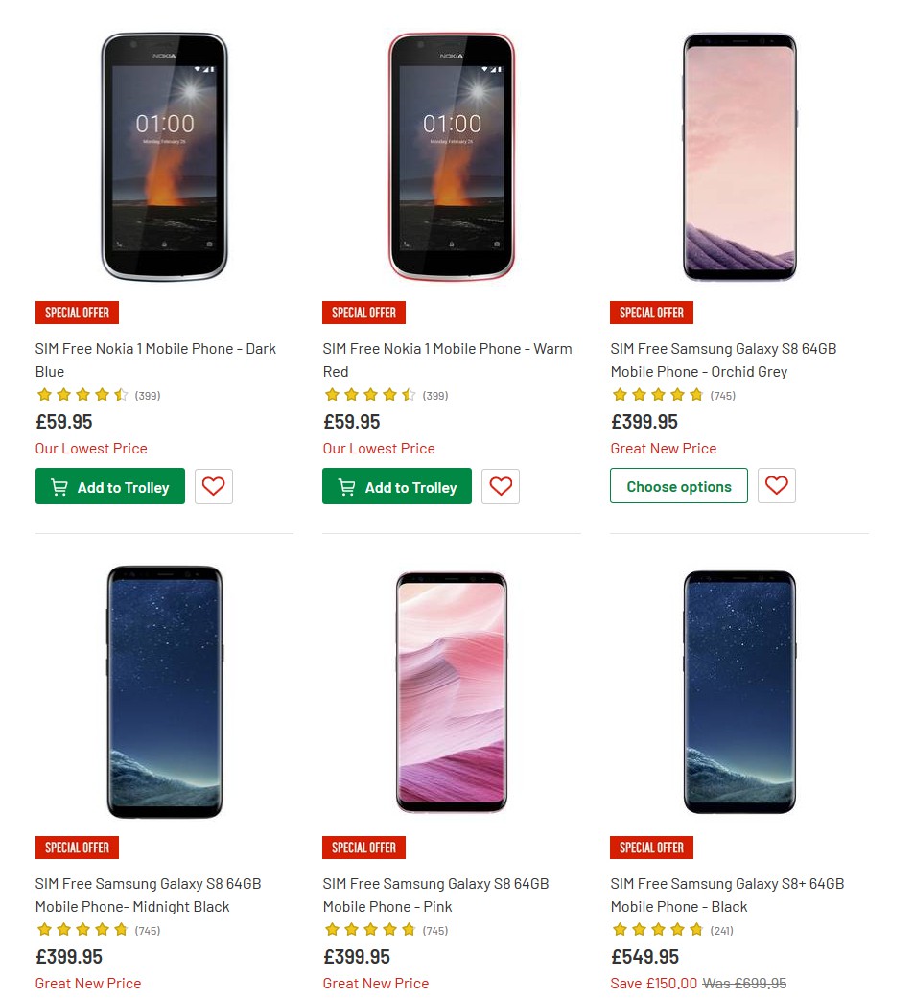Click the half star on Nokia 1 Dark Blue rating
The image size is (914, 999).
coord(121,394)
